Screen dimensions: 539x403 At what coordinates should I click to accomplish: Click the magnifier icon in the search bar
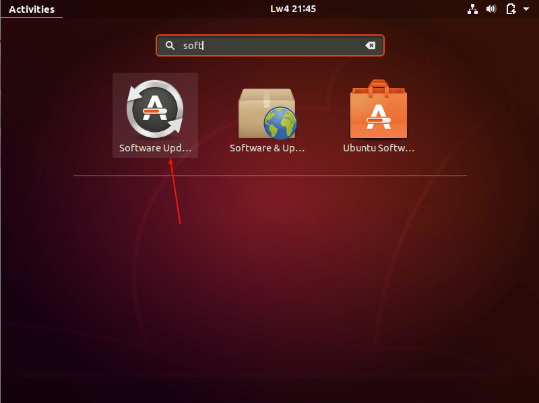coord(170,45)
